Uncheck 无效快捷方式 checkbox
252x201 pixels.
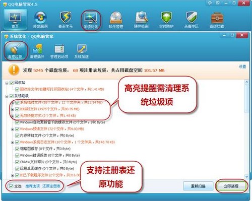pyautogui.click(x=17, y=116)
